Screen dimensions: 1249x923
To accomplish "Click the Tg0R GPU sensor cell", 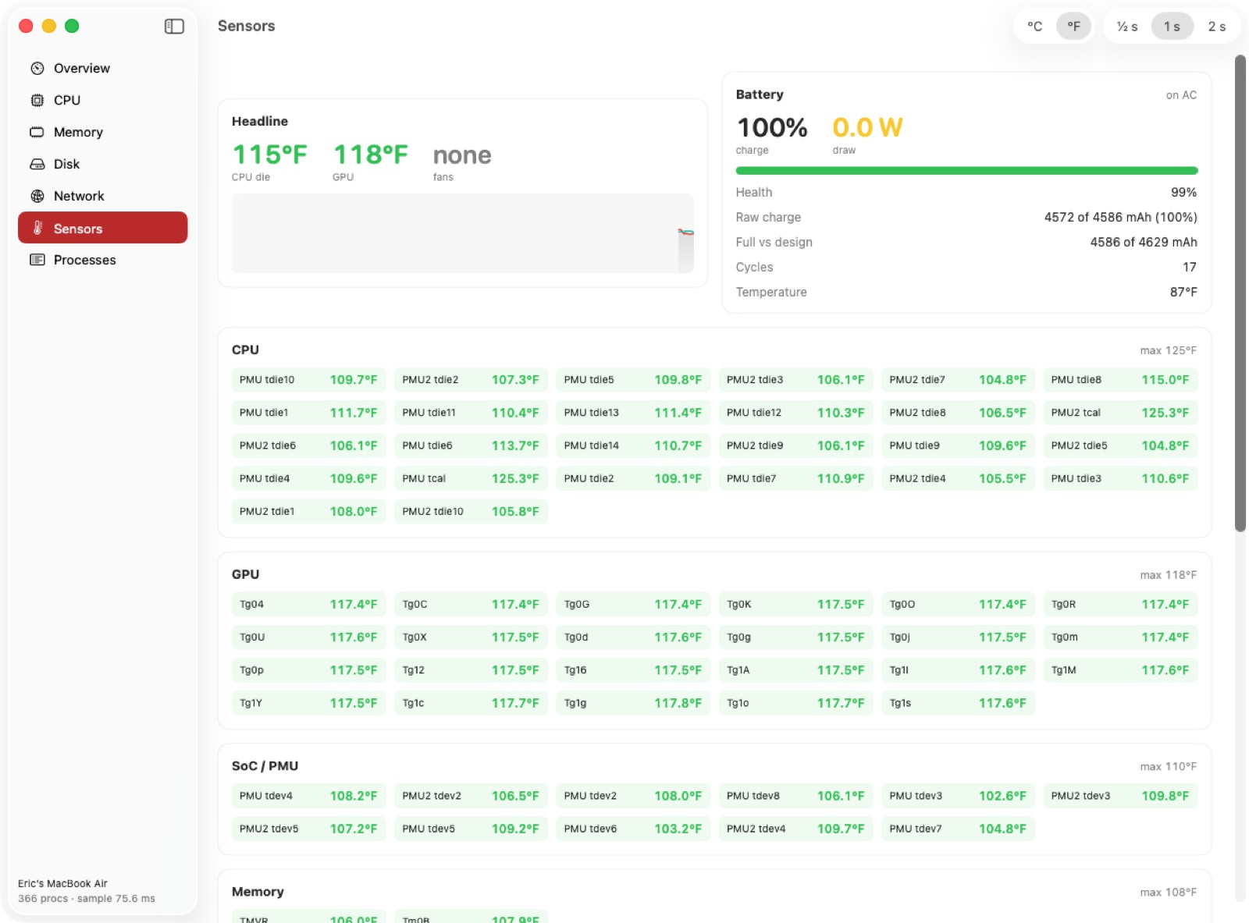I will 1120,605.
